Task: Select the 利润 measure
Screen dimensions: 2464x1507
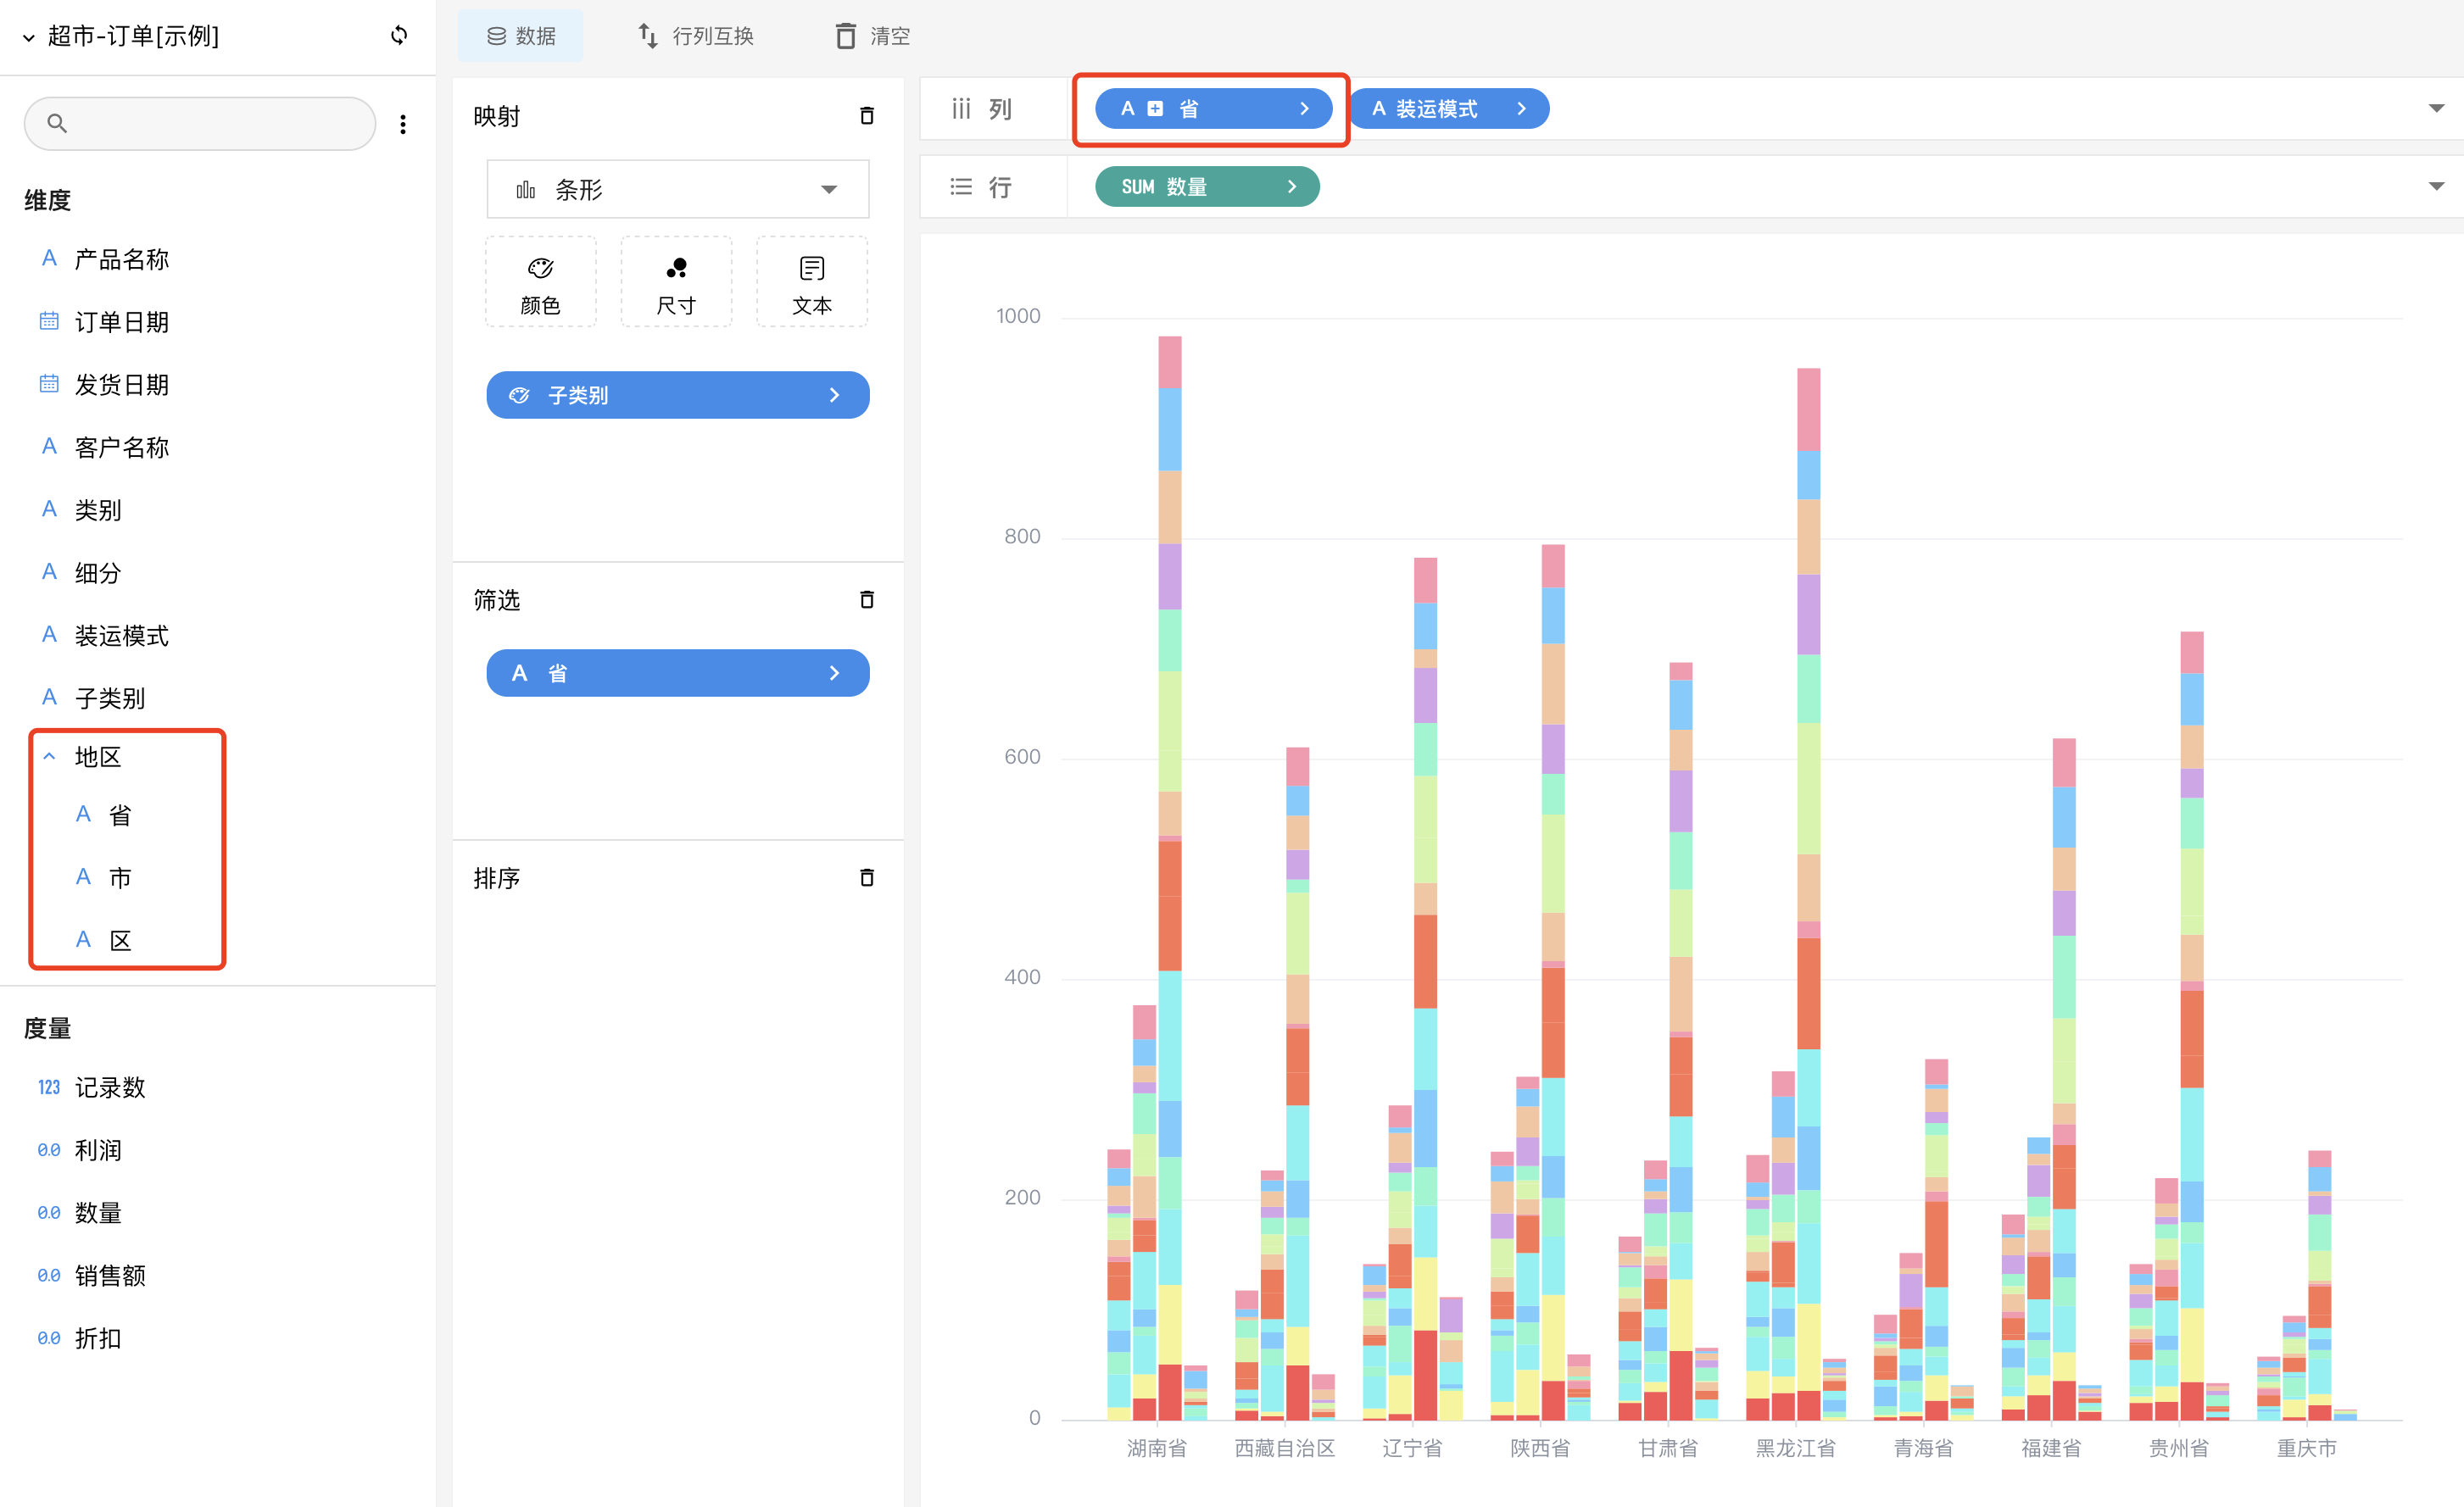Action: [98, 1150]
